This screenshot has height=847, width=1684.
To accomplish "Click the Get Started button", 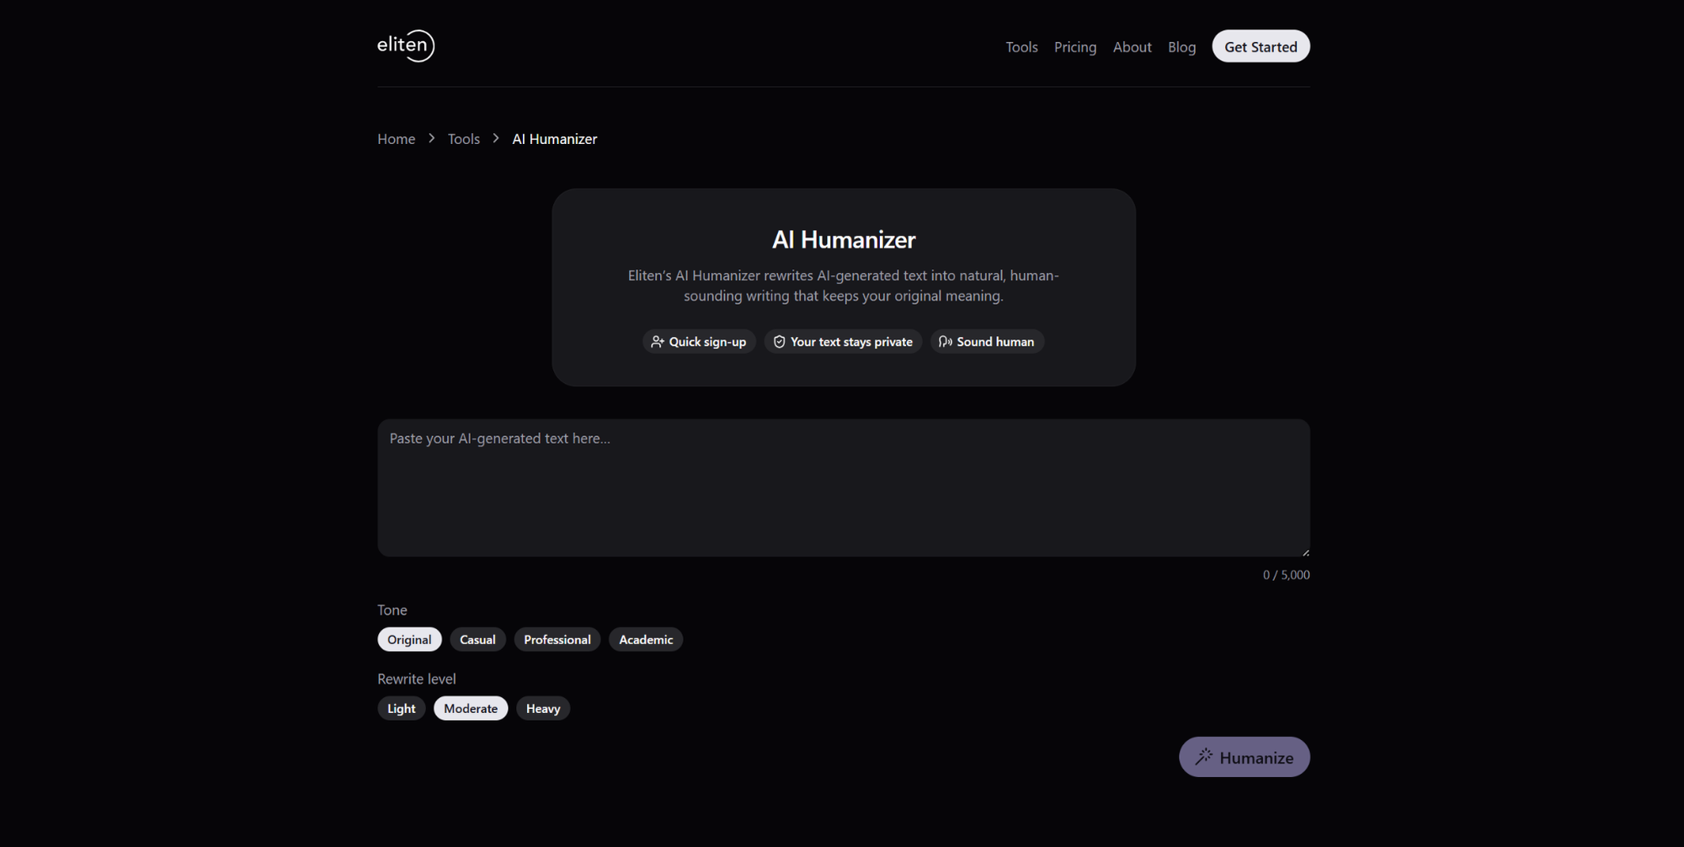I will coord(1260,46).
